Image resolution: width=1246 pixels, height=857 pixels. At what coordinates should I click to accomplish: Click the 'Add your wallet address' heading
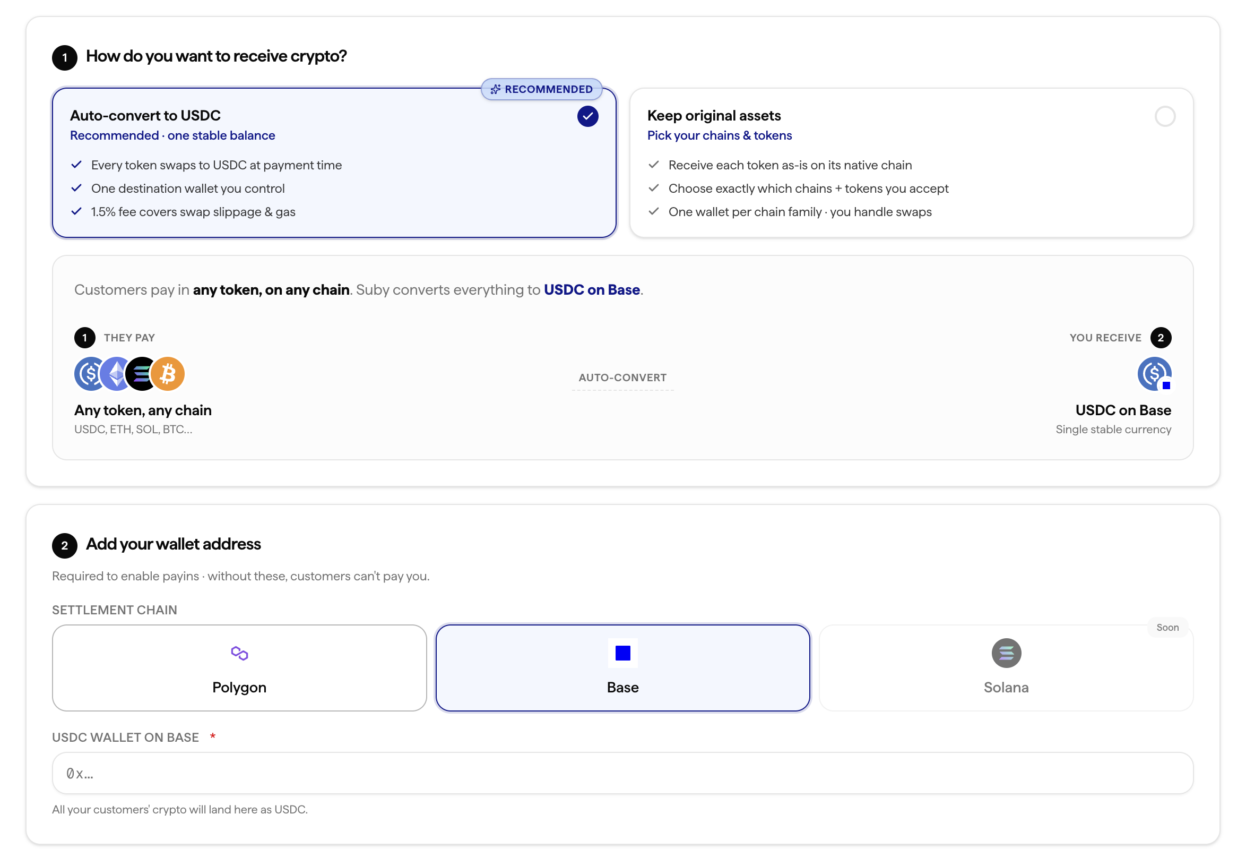click(174, 544)
